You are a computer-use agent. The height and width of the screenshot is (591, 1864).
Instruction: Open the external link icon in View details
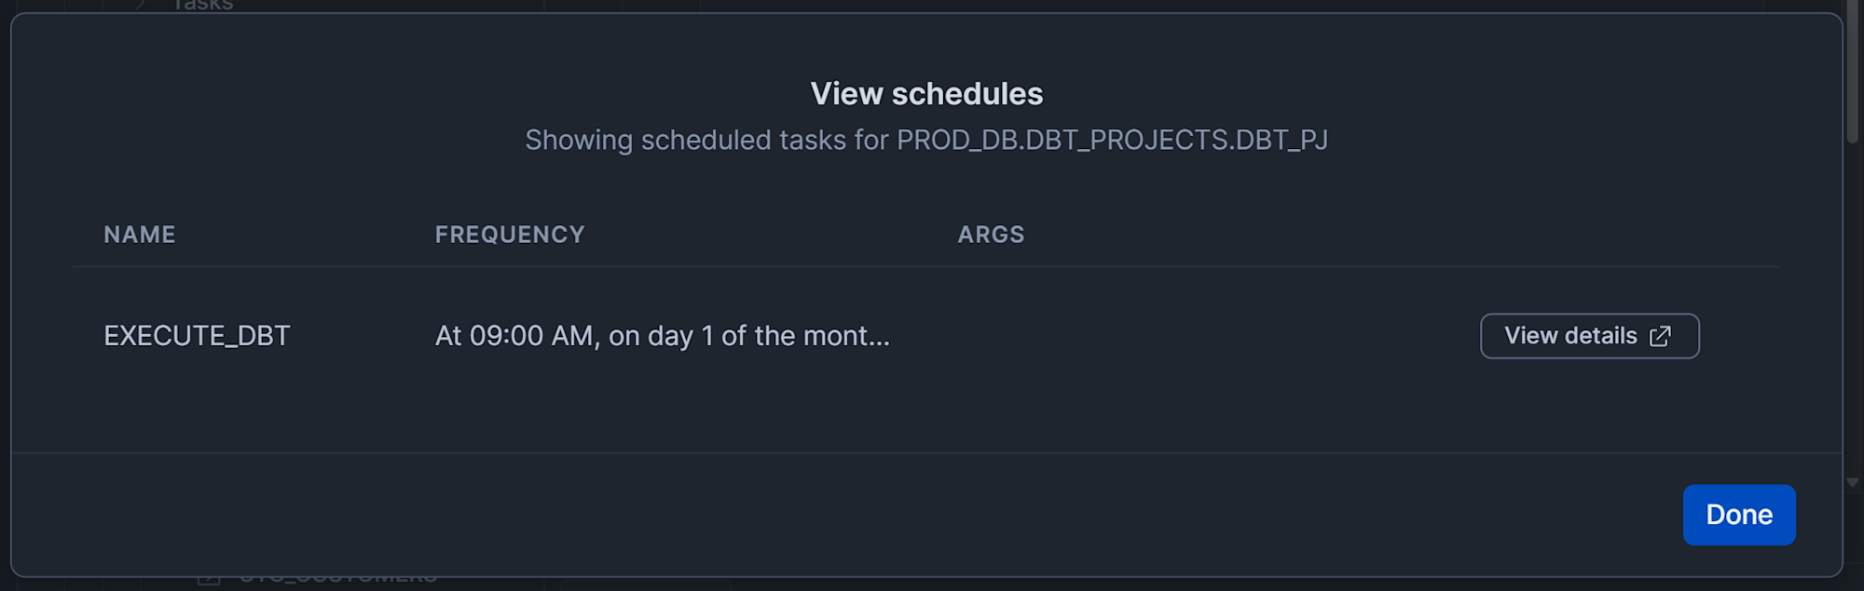1660,336
